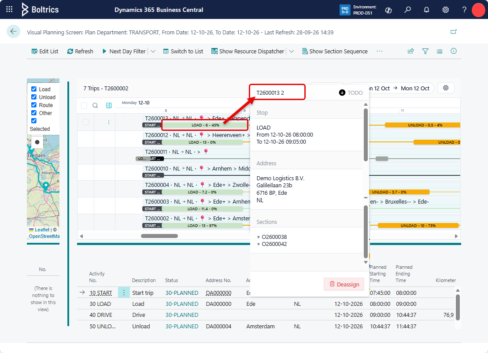The width and height of the screenshot is (488, 353).
Task: Click Next Day Filter
Action: point(124,52)
